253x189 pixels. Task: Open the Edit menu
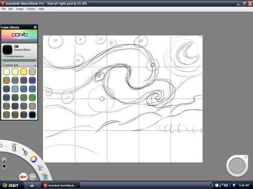coord(11,9)
